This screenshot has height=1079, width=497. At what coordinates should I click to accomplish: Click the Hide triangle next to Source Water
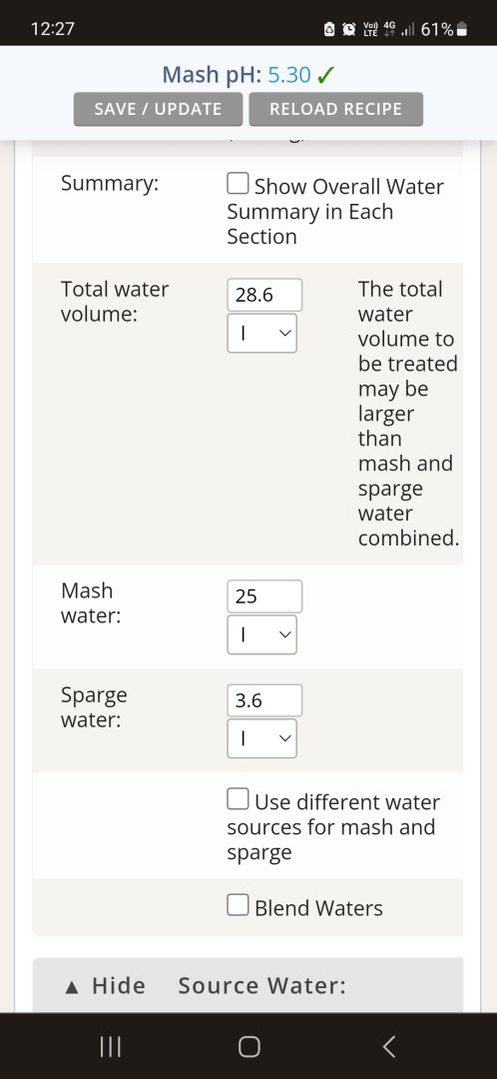coord(72,987)
